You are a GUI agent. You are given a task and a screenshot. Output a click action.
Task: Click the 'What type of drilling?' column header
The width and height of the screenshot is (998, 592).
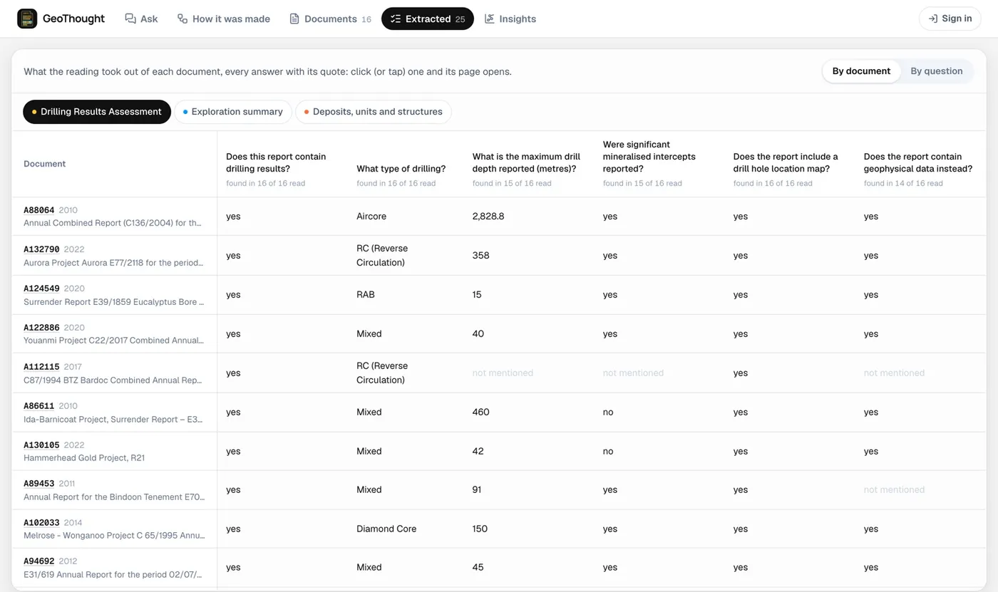[x=401, y=170]
